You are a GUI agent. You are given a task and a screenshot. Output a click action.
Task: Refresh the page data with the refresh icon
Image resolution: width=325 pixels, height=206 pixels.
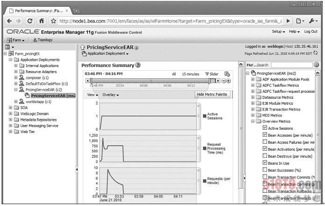316,53
